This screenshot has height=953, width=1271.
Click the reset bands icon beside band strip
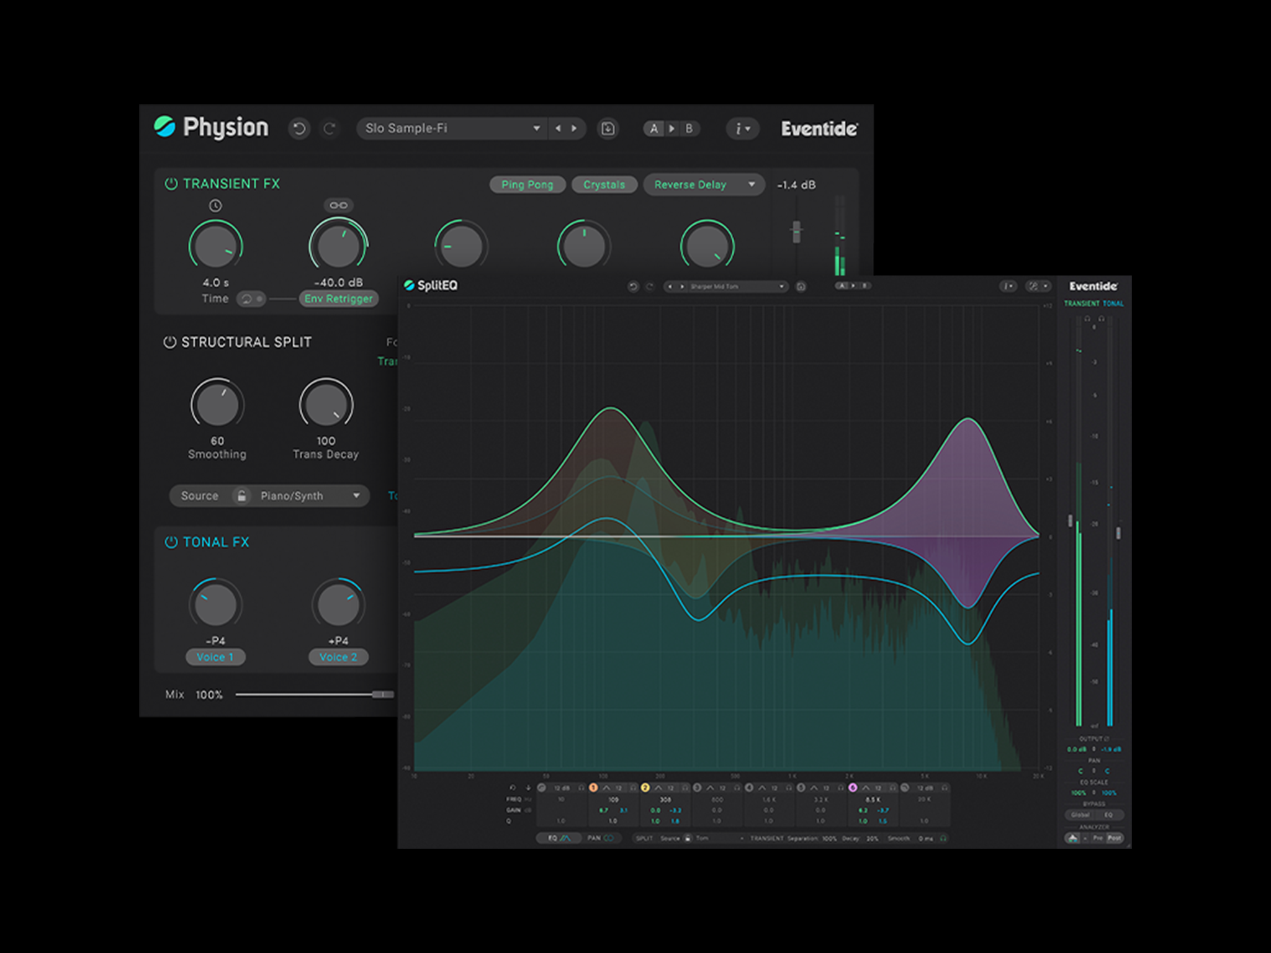(x=513, y=787)
